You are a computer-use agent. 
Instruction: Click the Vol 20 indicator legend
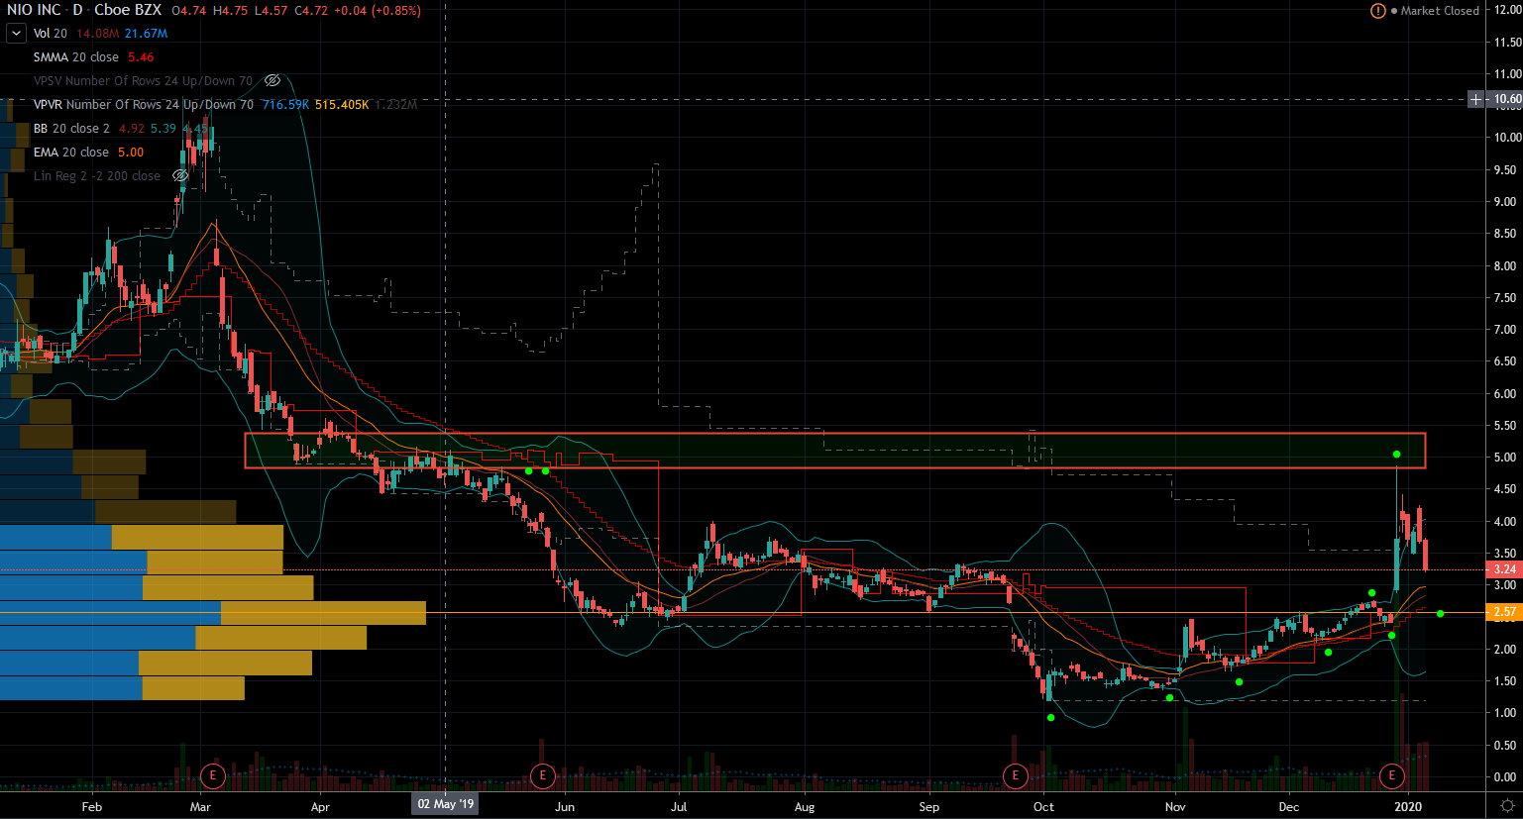pyautogui.click(x=51, y=34)
